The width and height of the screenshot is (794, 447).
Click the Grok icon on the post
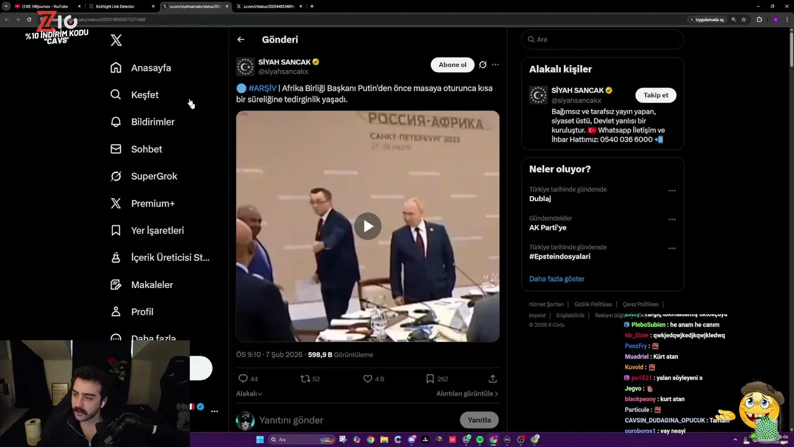(483, 65)
